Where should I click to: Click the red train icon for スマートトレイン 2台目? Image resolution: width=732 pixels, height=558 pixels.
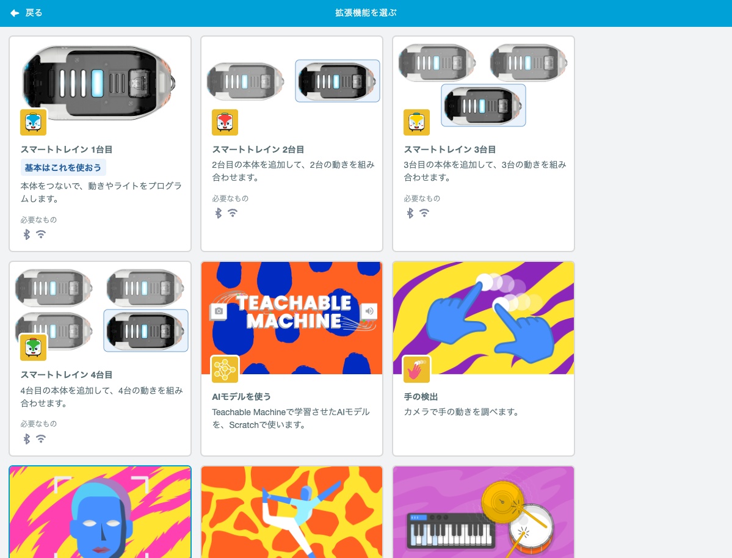[x=225, y=122]
